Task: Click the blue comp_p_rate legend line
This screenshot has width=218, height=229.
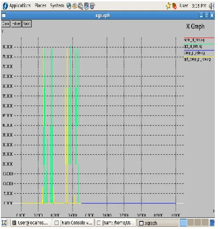Action: pyautogui.click(x=199, y=51)
